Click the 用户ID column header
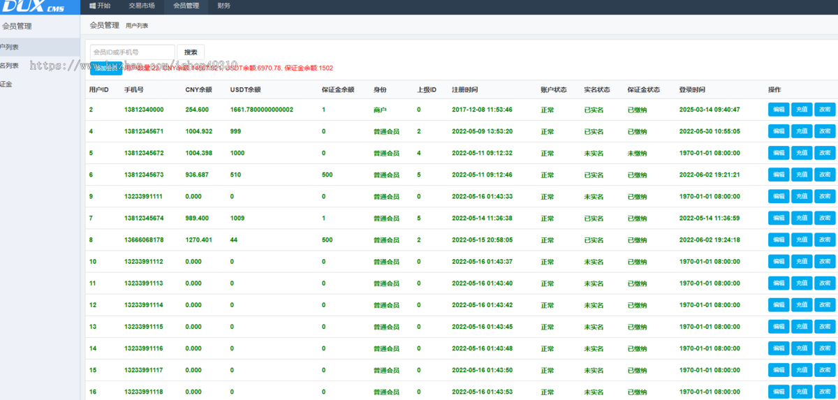This screenshot has width=838, height=400. [98, 90]
